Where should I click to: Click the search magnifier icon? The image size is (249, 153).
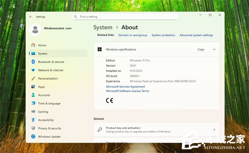[76, 17]
